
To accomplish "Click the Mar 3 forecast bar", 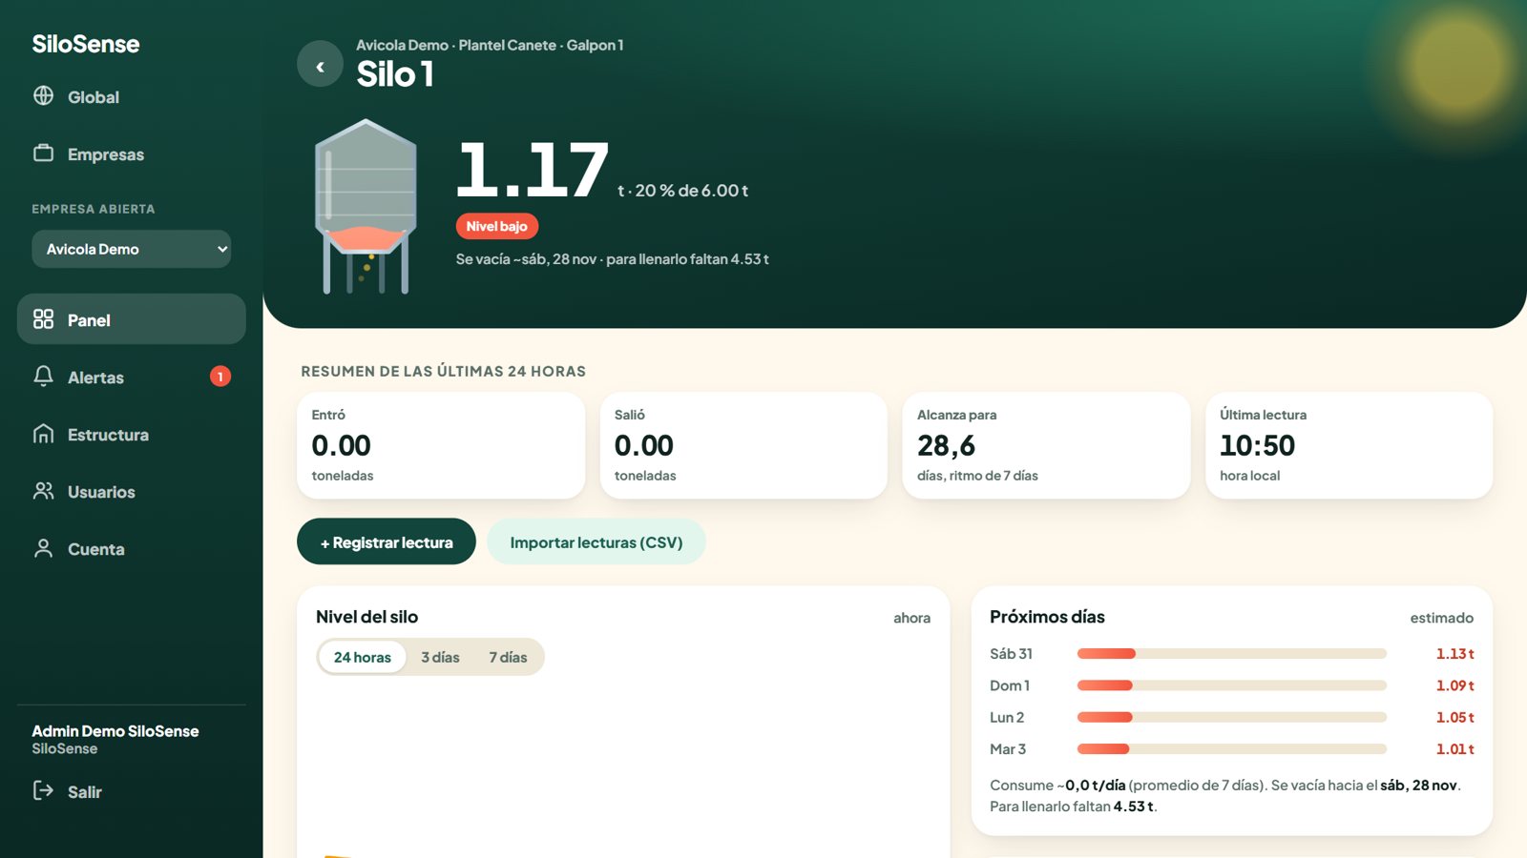I will (1231, 748).
